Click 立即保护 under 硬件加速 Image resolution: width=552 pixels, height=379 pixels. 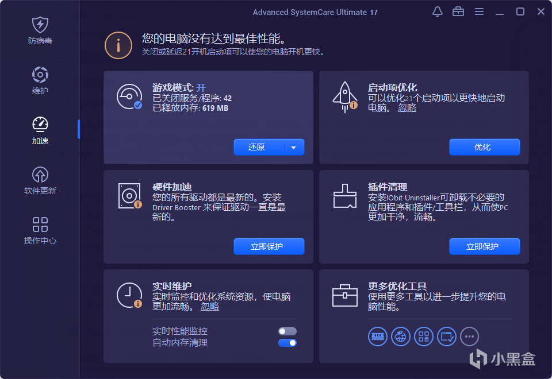coord(269,246)
